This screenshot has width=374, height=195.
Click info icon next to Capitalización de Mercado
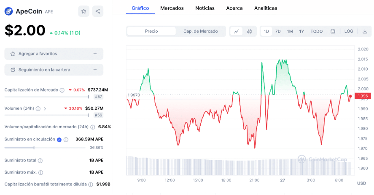pyautogui.click(x=62, y=90)
